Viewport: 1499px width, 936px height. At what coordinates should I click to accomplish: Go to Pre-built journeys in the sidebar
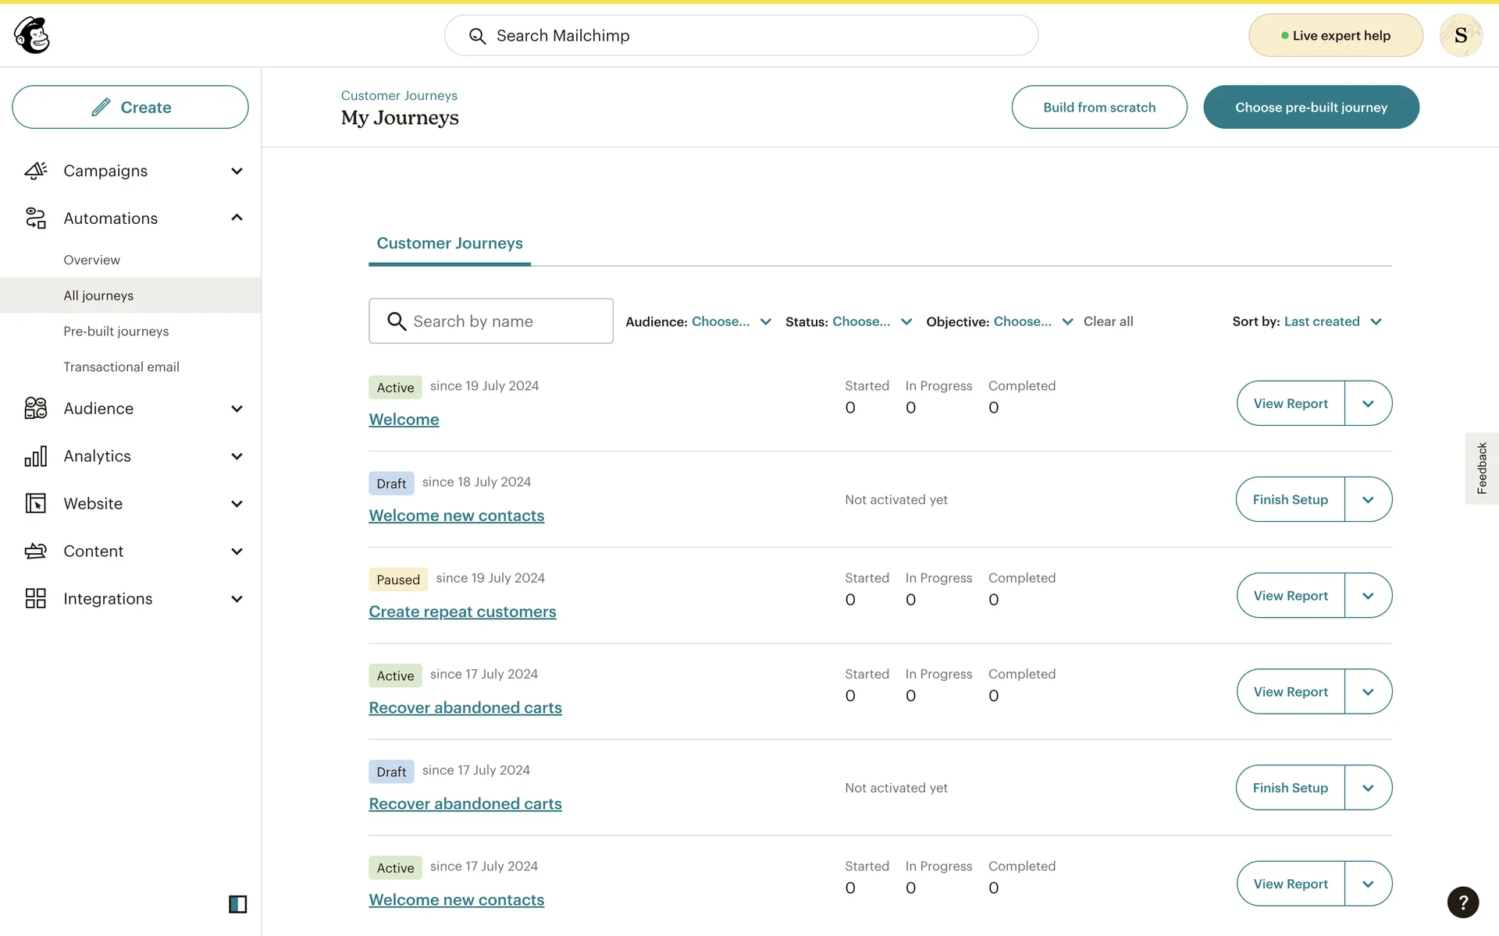point(116,331)
